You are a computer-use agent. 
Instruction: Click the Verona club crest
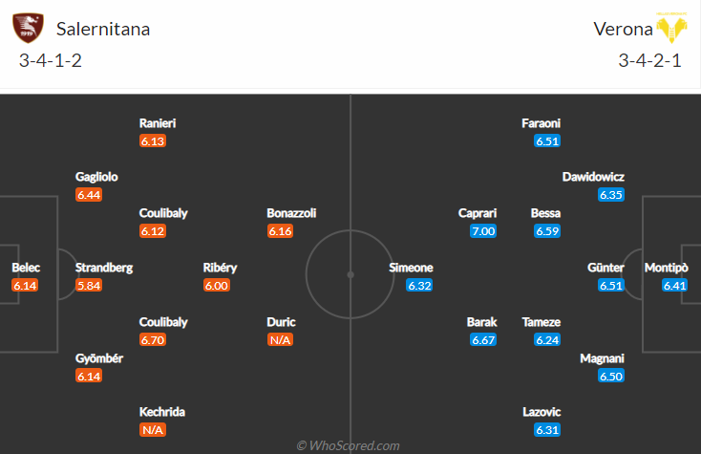tap(671, 28)
